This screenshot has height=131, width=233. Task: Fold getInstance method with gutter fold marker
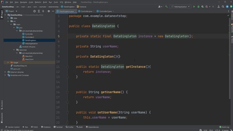click(x=68, y=67)
